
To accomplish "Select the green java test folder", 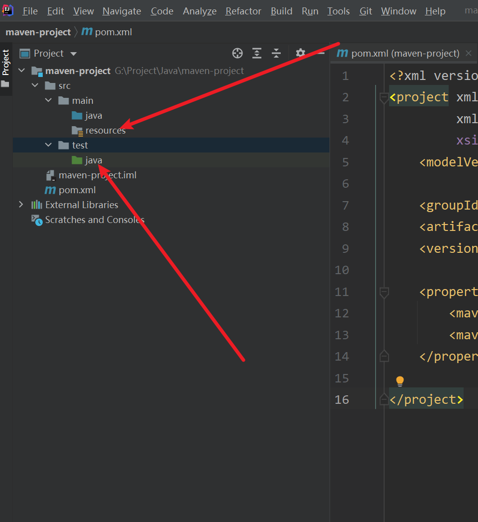I will tap(93, 160).
